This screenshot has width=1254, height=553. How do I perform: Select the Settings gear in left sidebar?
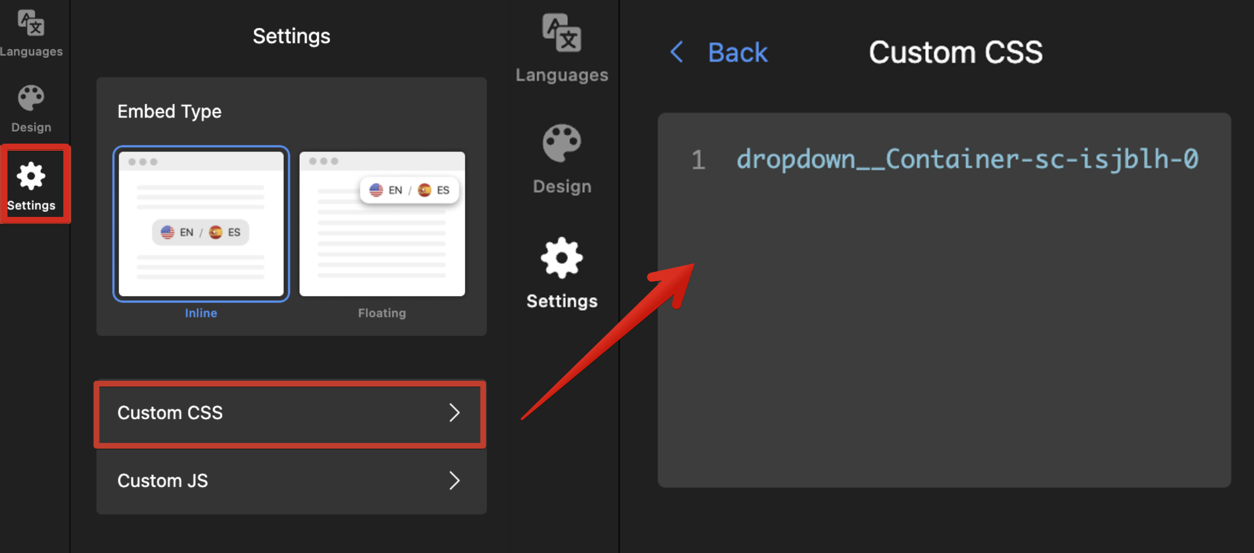tap(31, 176)
